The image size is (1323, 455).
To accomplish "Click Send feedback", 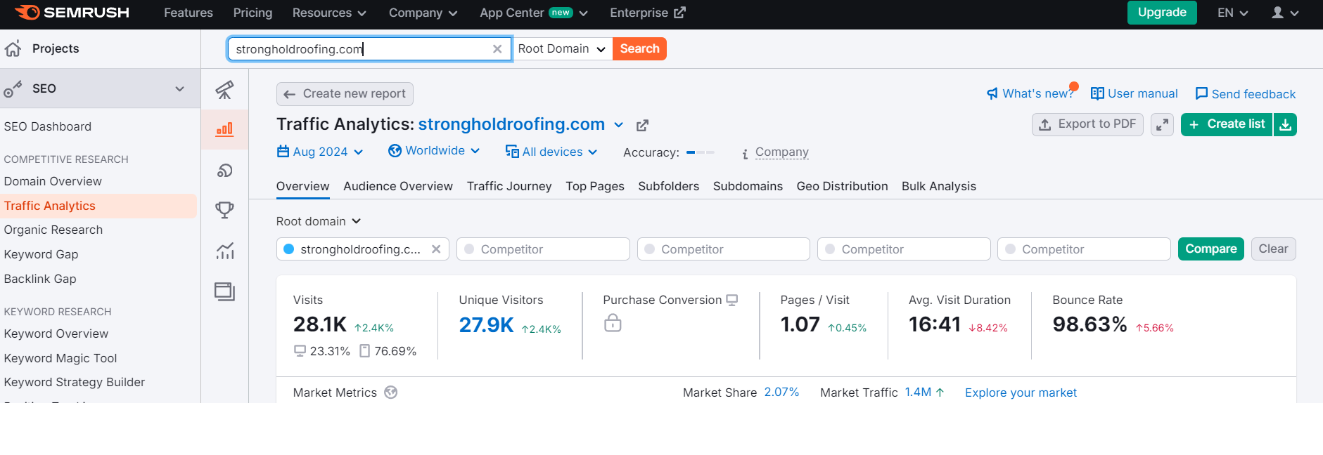I will click(1245, 94).
